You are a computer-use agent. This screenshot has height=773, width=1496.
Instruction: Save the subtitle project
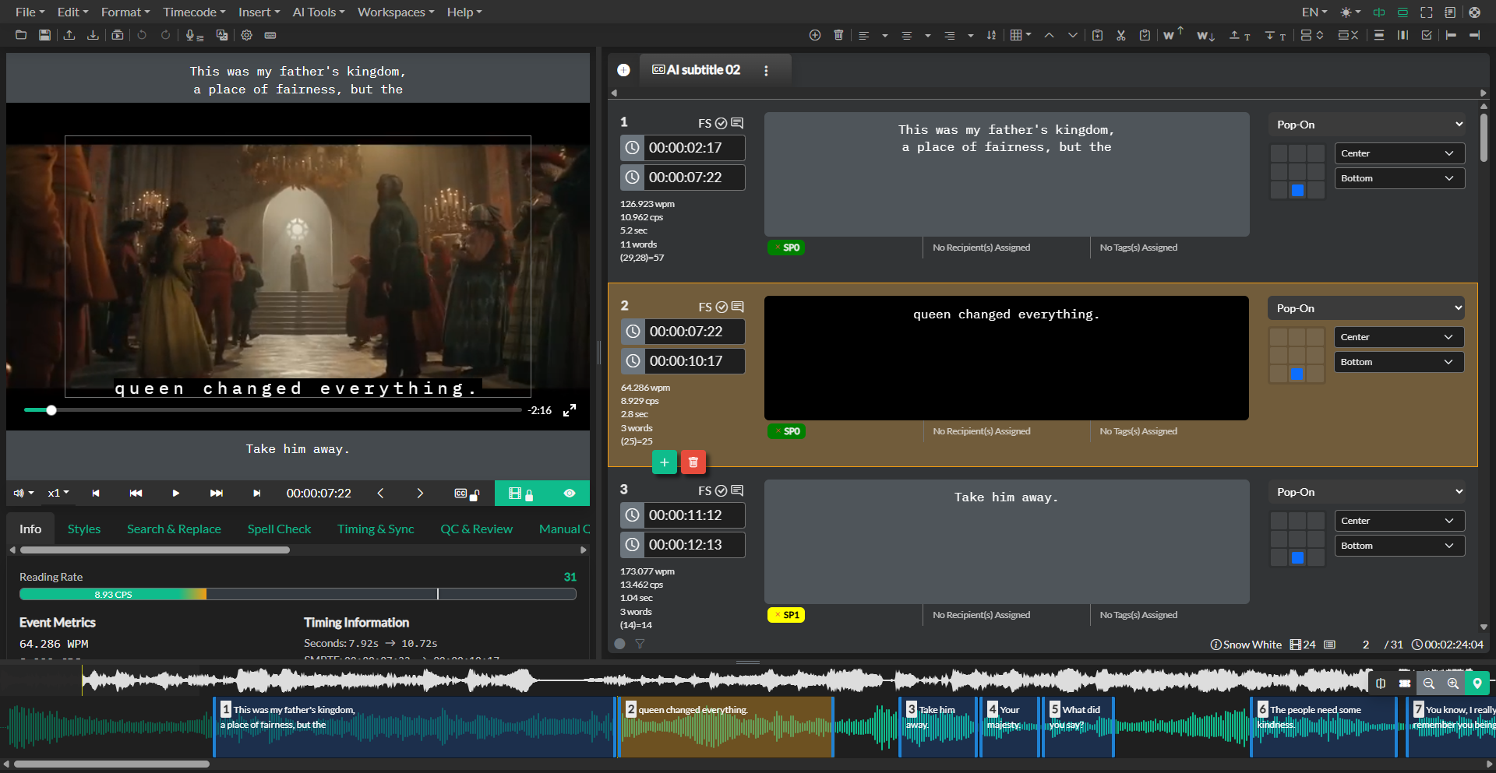pos(44,35)
